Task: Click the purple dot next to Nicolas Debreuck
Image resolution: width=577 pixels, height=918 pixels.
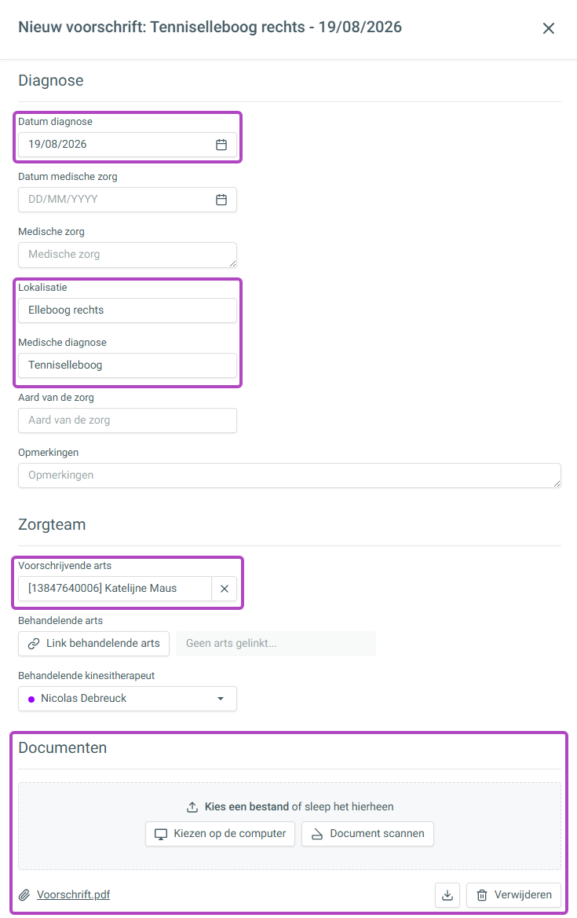Action: click(x=31, y=699)
